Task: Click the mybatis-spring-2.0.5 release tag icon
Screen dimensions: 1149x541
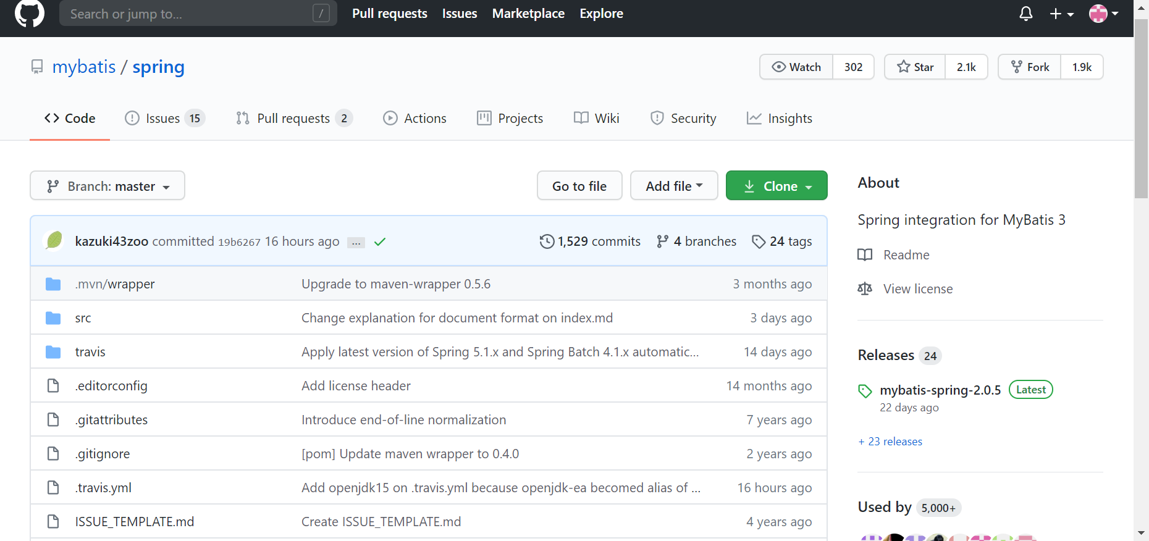Action: point(865,391)
